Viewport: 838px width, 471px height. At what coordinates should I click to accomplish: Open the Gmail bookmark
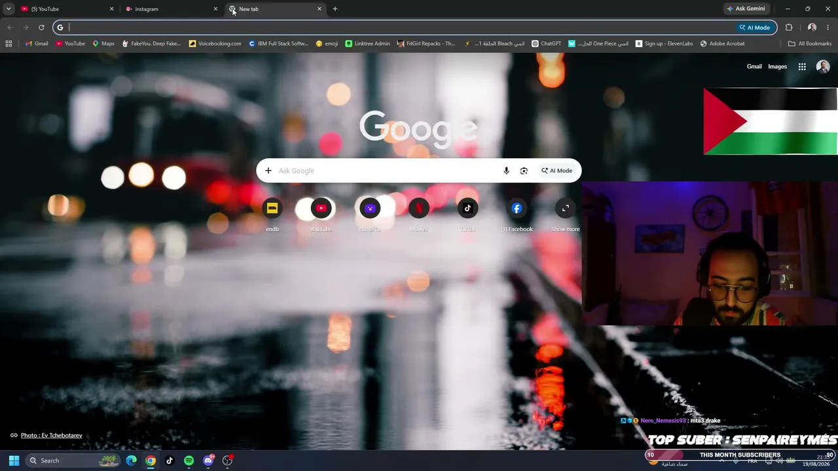coord(37,44)
